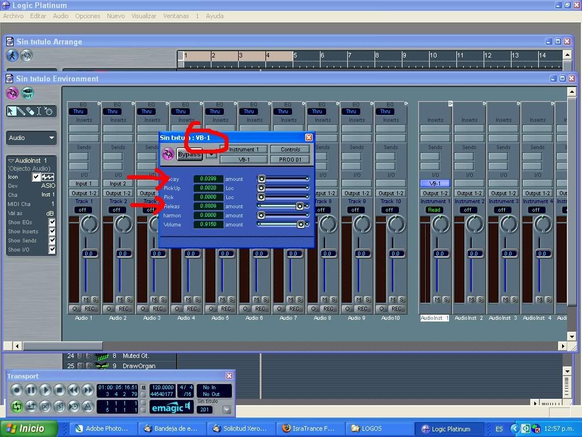
Task: Switch to Adobe Photoshop in the taskbar
Action: click(x=103, y=428)
